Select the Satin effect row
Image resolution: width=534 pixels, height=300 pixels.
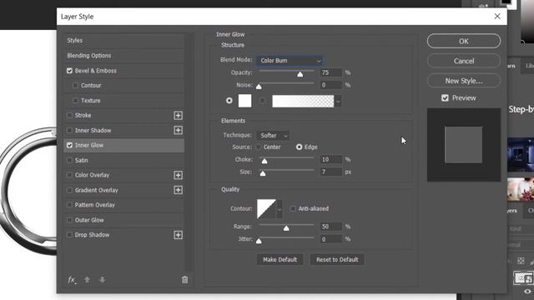124,160
